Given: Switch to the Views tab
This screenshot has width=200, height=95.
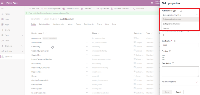Looking at the screenshot, I should tap(70, 24).
